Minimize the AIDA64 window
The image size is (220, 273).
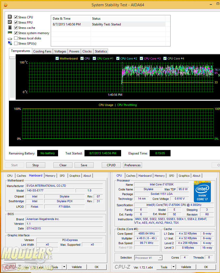211,4
